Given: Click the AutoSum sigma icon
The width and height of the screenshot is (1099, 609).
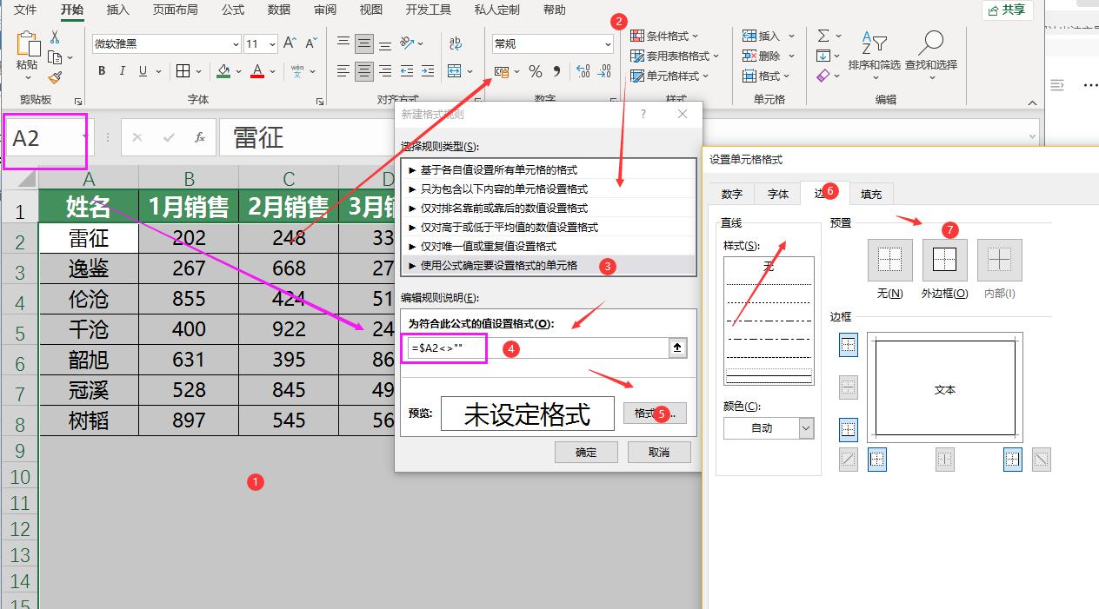Looking at the screenshot, I should (823, 36).
